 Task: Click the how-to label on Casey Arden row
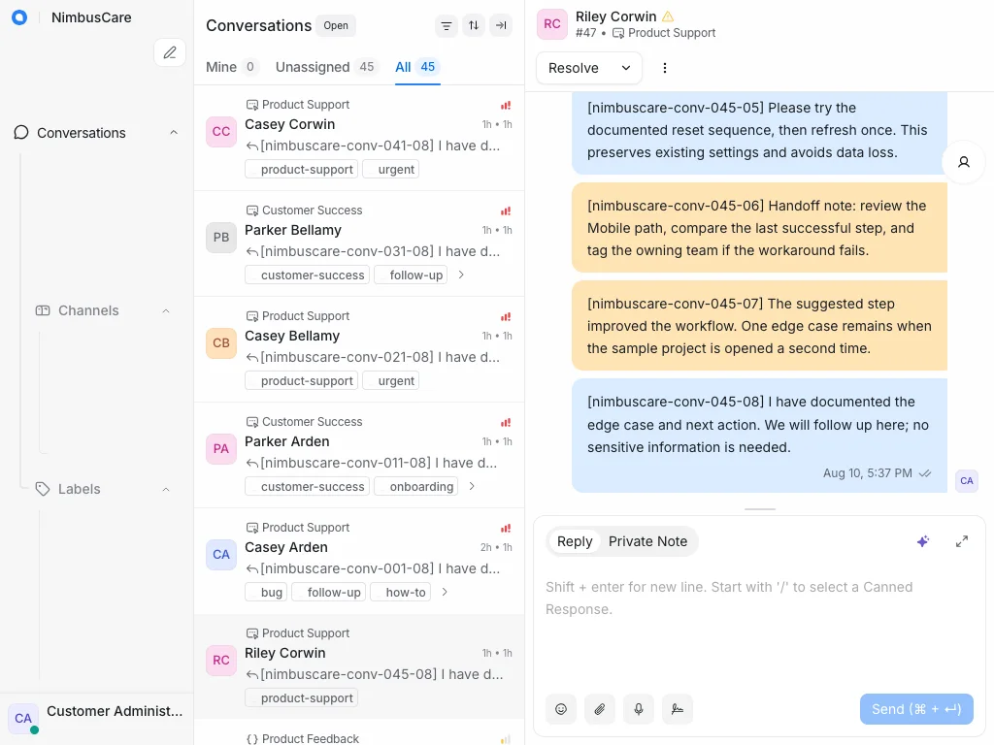point(401,593)
